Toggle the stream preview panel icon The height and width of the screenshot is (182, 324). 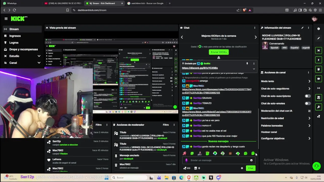(x=319, y=51)
